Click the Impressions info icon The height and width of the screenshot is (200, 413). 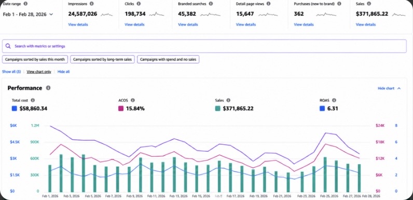91,4
